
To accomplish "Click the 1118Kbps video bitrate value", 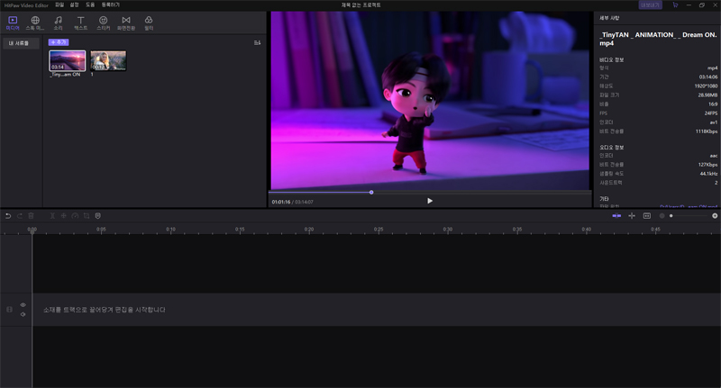I will pos(707,131).
